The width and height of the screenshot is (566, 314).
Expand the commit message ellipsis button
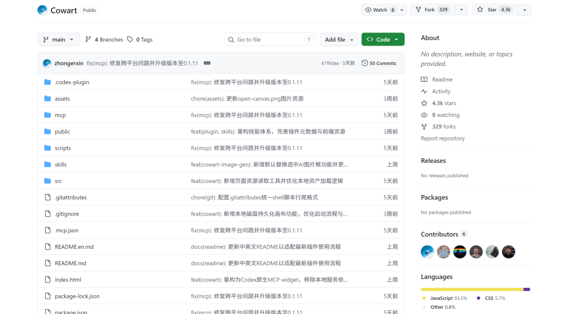[207, 63]
